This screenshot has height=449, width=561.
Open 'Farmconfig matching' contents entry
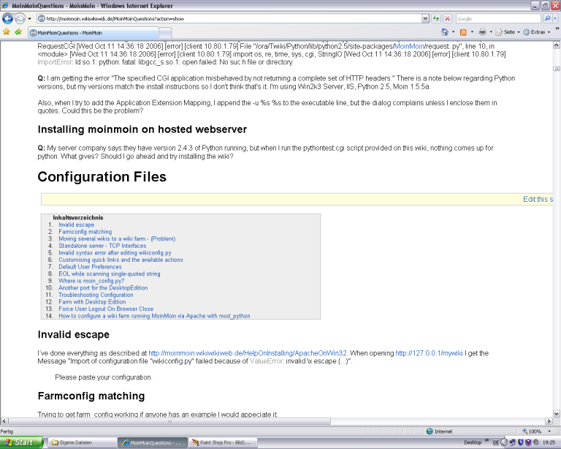[x=85, y=232]
